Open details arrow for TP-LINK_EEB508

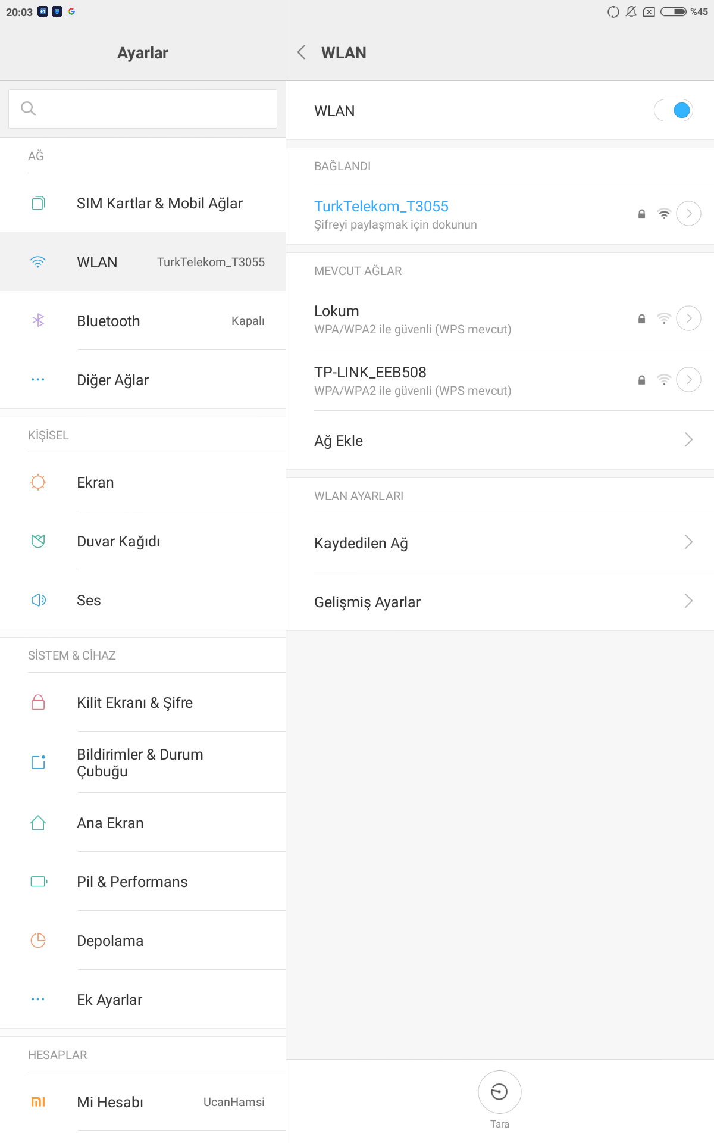[x=689, y=380]
